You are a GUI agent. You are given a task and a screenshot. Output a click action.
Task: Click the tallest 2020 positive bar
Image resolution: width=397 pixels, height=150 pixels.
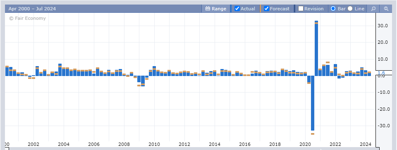[x=316, y=48]
